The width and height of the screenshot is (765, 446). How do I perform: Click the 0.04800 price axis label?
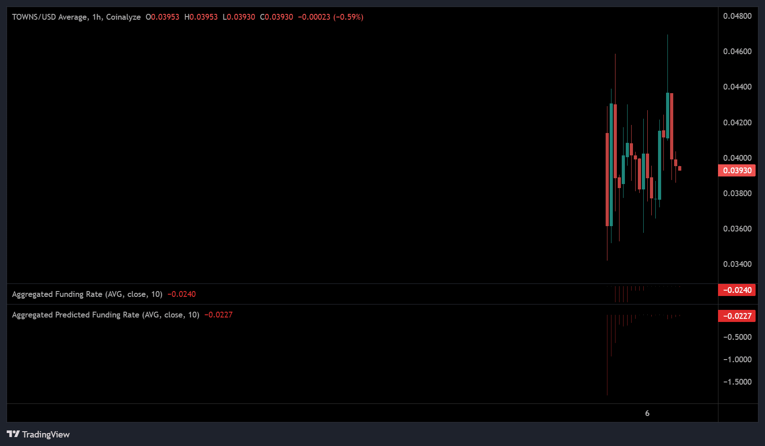click(x=737, y=16)
